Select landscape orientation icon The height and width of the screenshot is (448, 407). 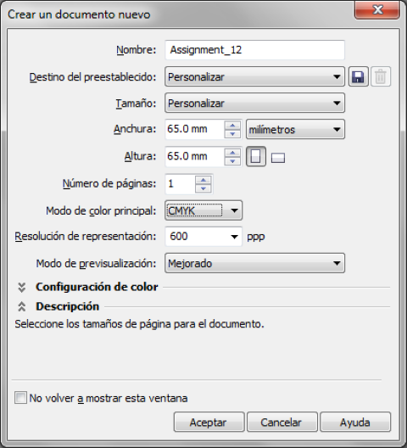coord(277,158)
